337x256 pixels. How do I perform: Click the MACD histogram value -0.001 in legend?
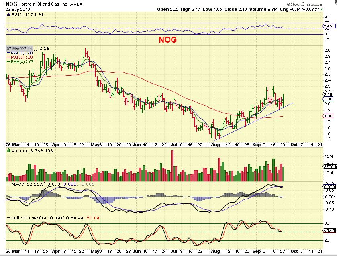87,184
